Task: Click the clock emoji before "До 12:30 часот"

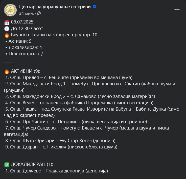Action: coord(7,29)
